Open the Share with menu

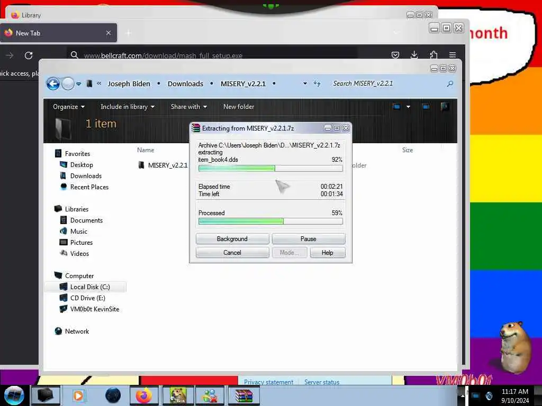coord(189,107)
